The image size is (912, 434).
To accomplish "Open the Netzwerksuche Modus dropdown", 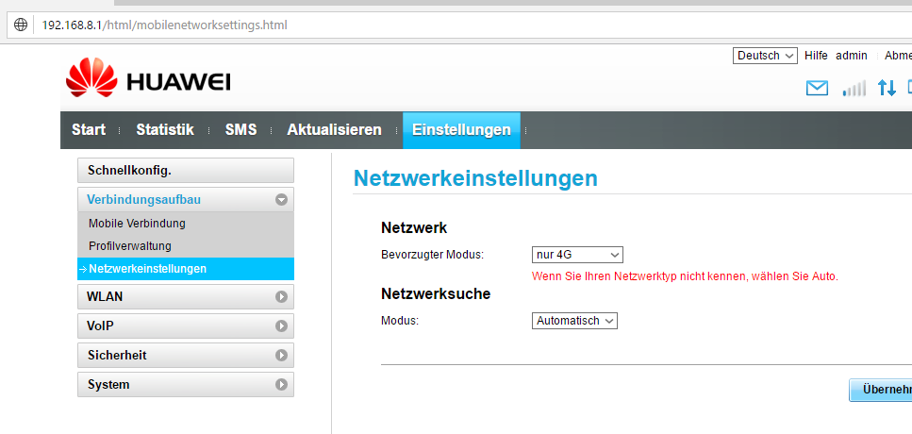I will [x=574, y=321].
